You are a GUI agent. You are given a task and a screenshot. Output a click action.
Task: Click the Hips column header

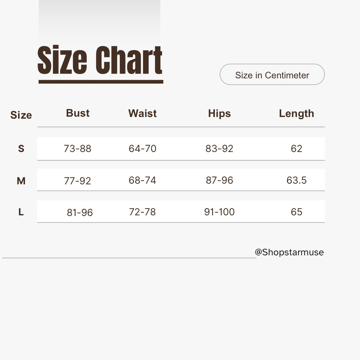(219, 114)
